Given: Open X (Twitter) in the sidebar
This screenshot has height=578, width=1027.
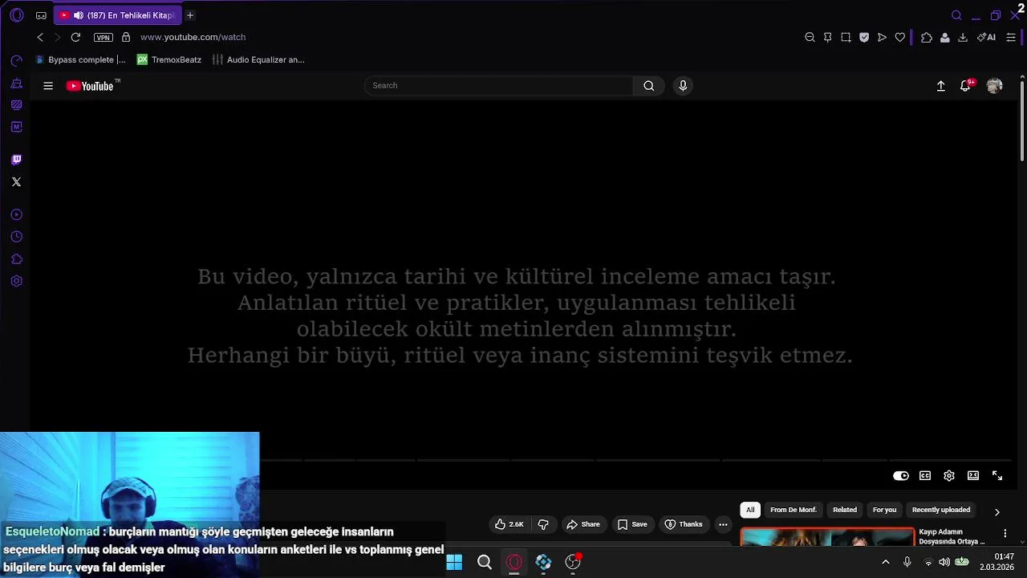Looking at the screenshot, I should [16, 182].
